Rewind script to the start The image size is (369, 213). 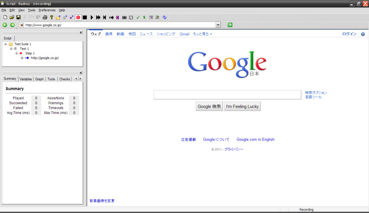pos(105,17)
